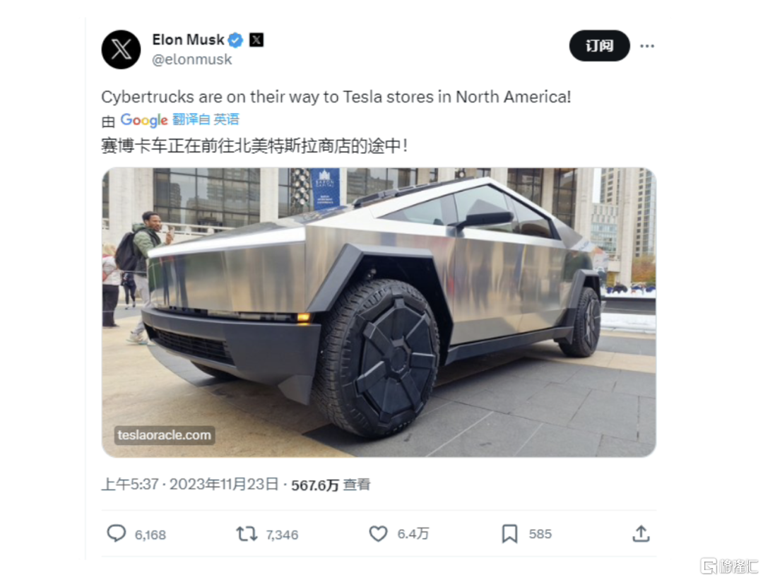Click the black X affiliation badge
Screen dimensions: 763x580
[256, 40]
